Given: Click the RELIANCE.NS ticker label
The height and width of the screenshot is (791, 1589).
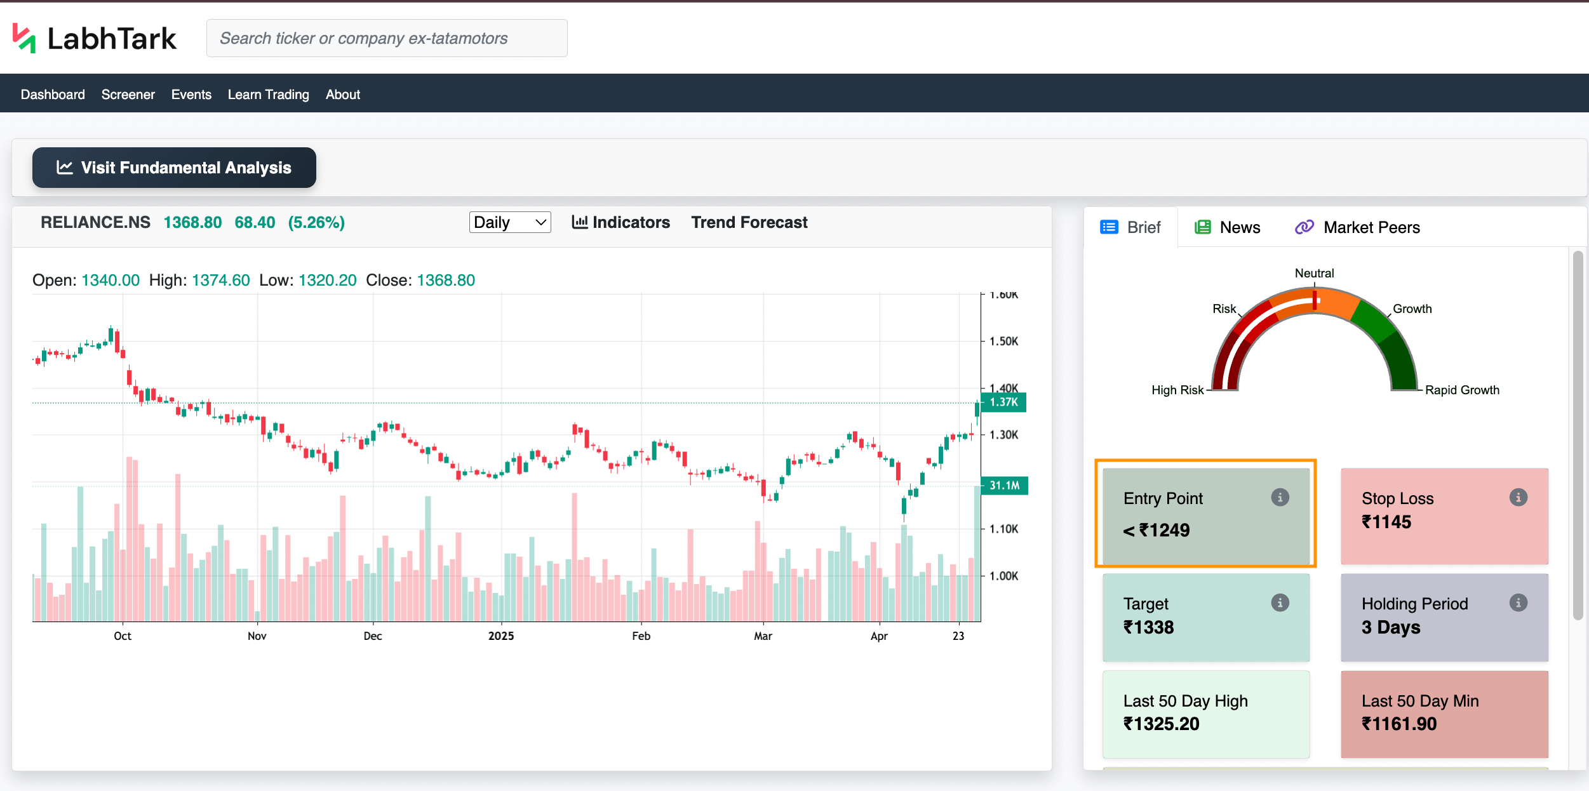Looking at the screenshot, I should tap(95, 222).
